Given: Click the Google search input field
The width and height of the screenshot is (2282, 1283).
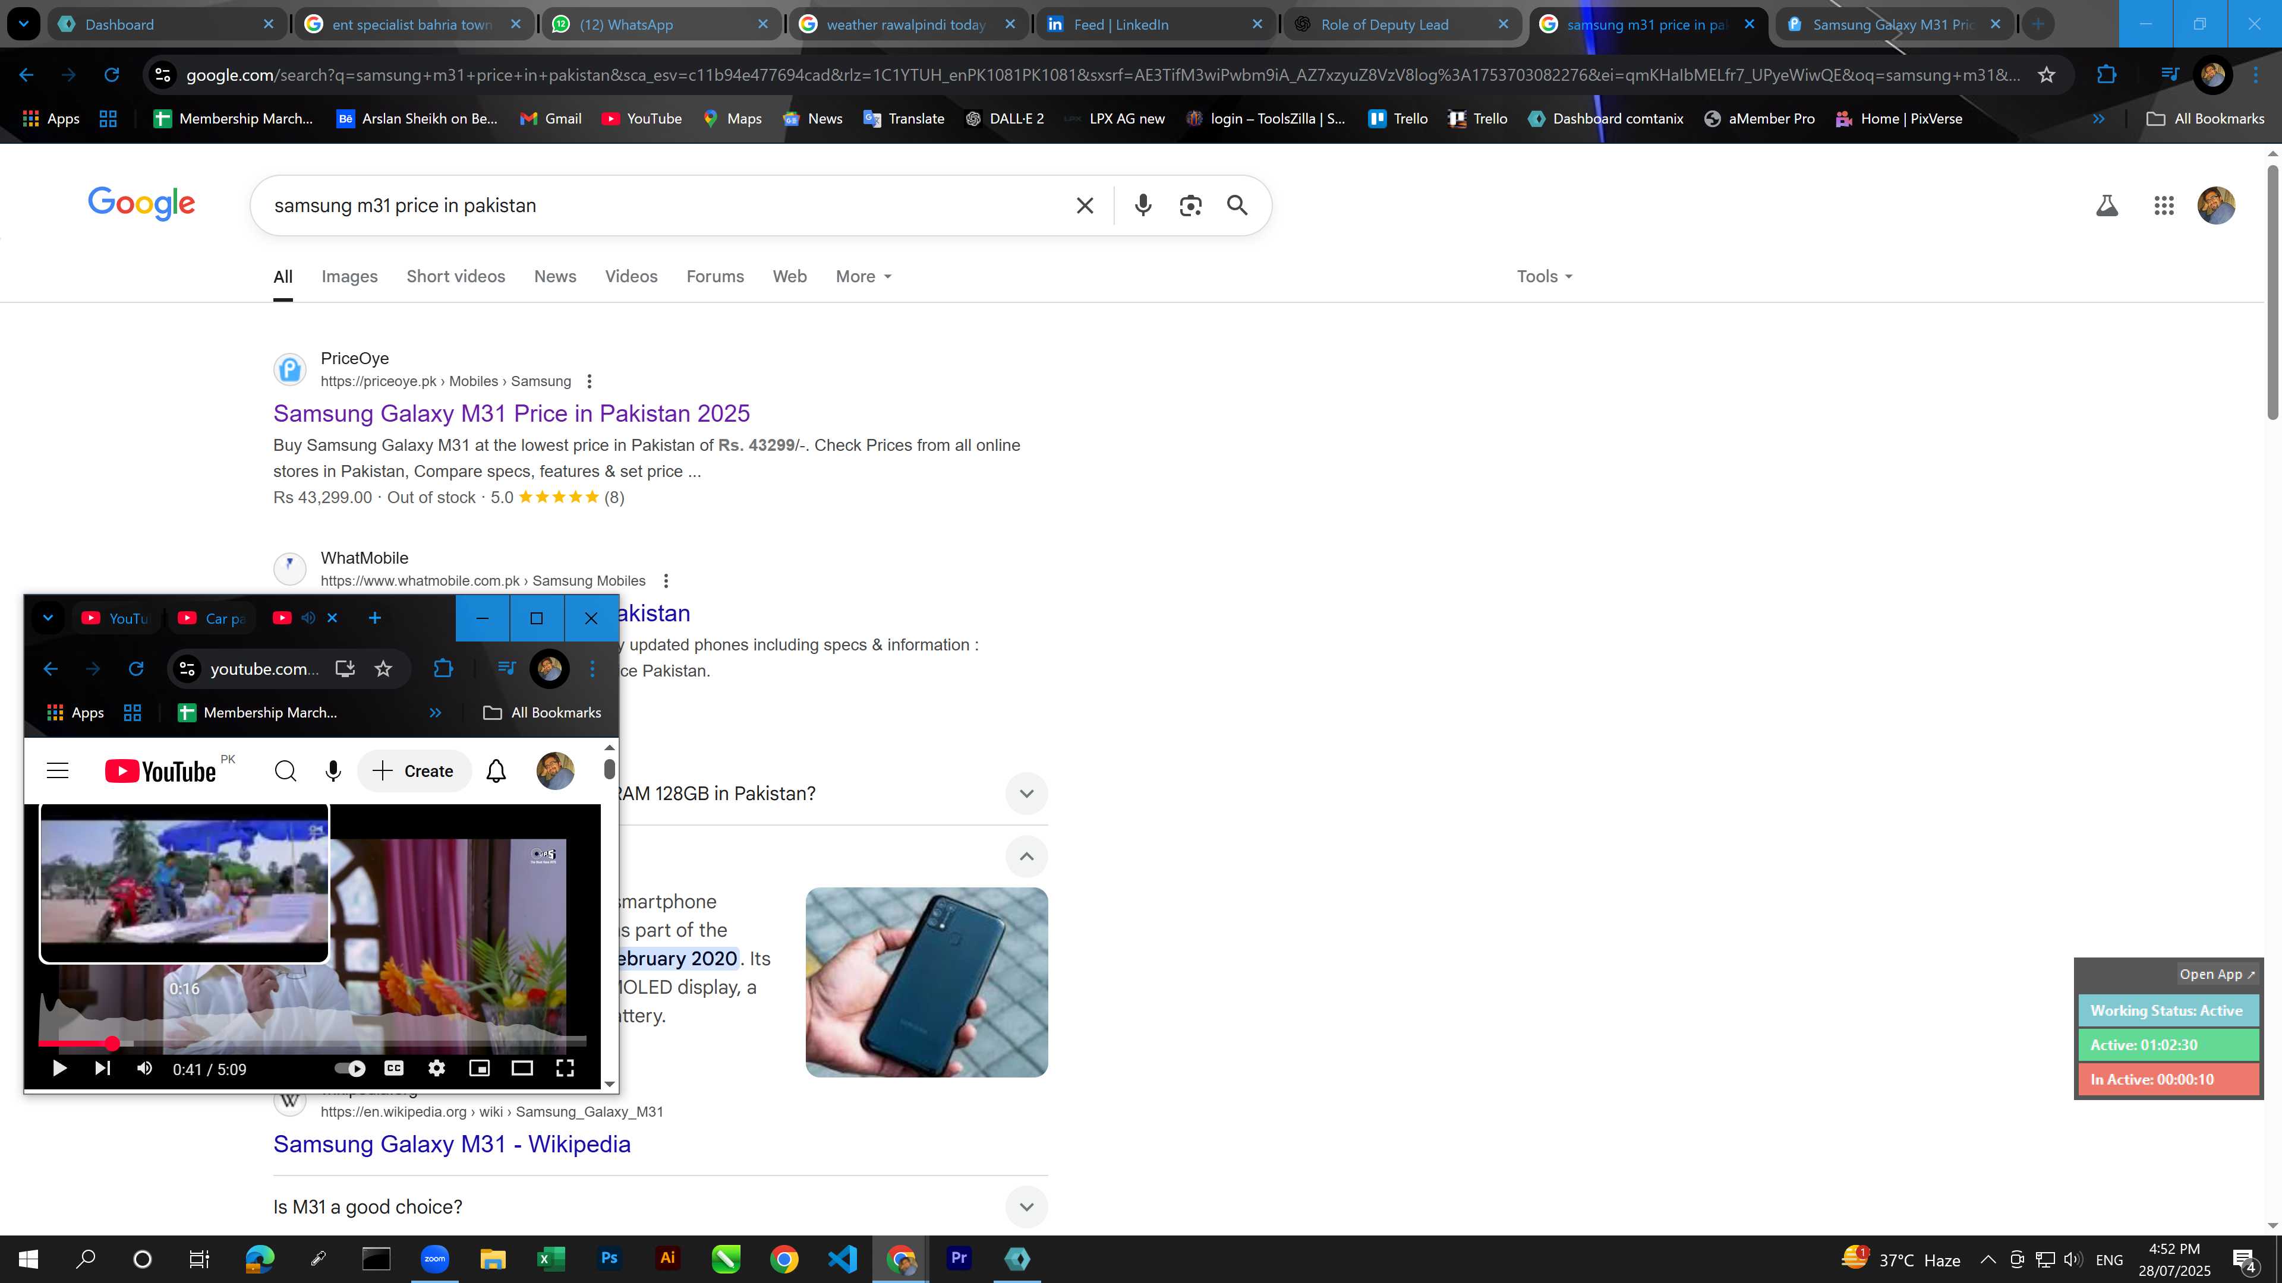Looking at the screenshot, I should coord(664,206).
